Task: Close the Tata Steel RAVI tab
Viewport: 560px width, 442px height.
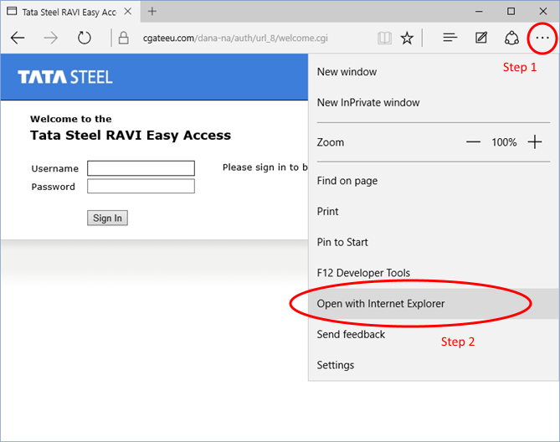Action: pos(128,12)
